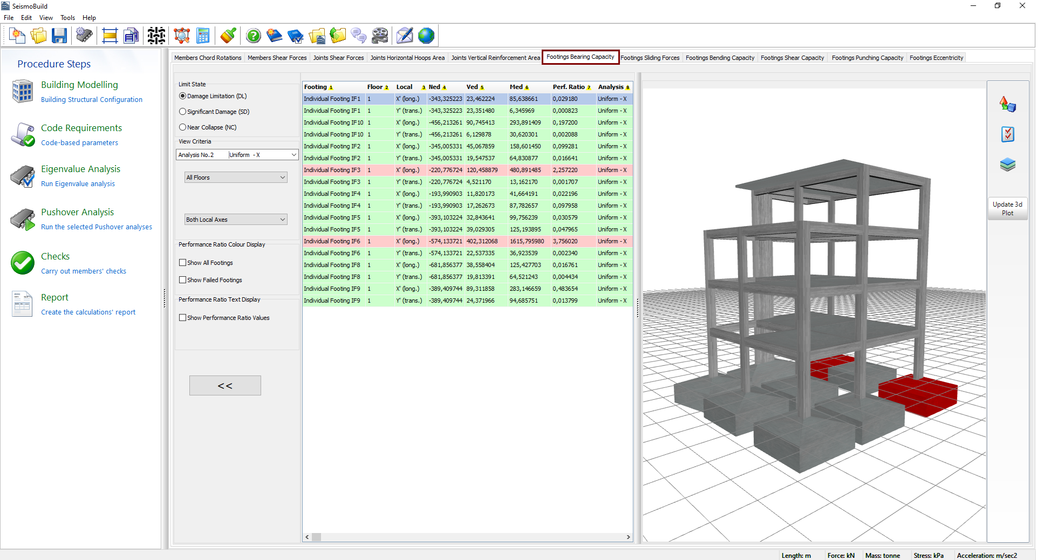Click the red checklist icon beside 3D view

[x=1007, y=134]
